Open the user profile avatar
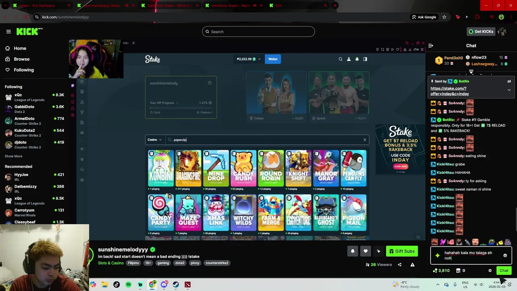The image size is (517, 291). (x=502, y=32)
